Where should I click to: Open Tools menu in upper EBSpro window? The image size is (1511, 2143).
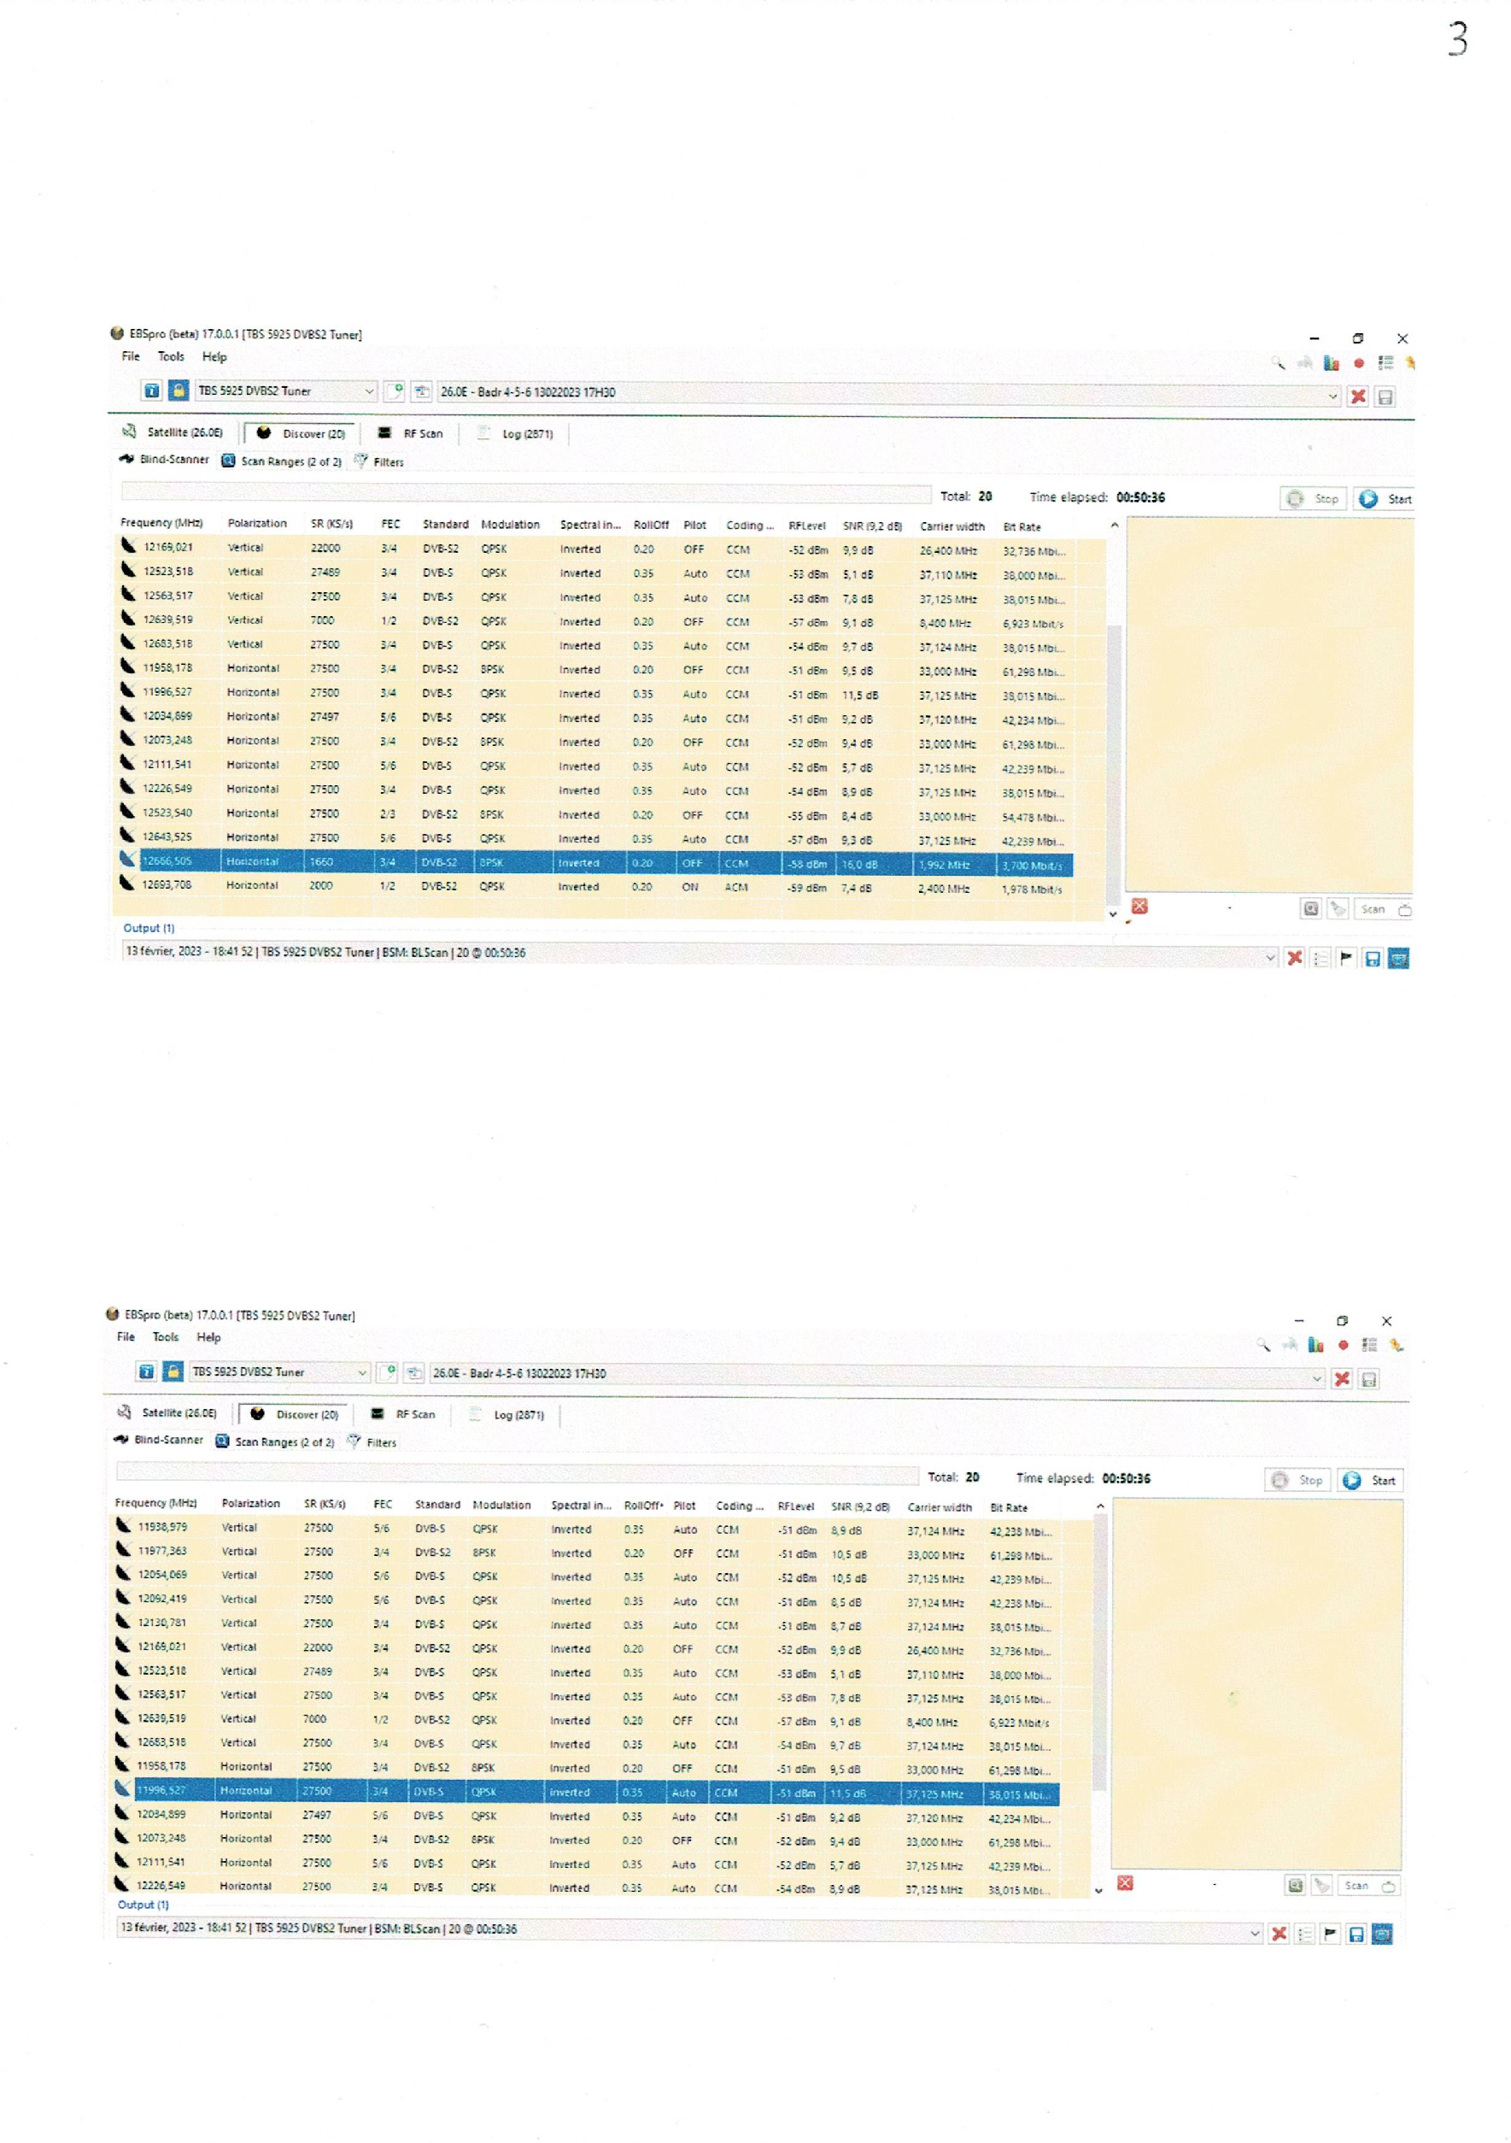coord(171,356)
